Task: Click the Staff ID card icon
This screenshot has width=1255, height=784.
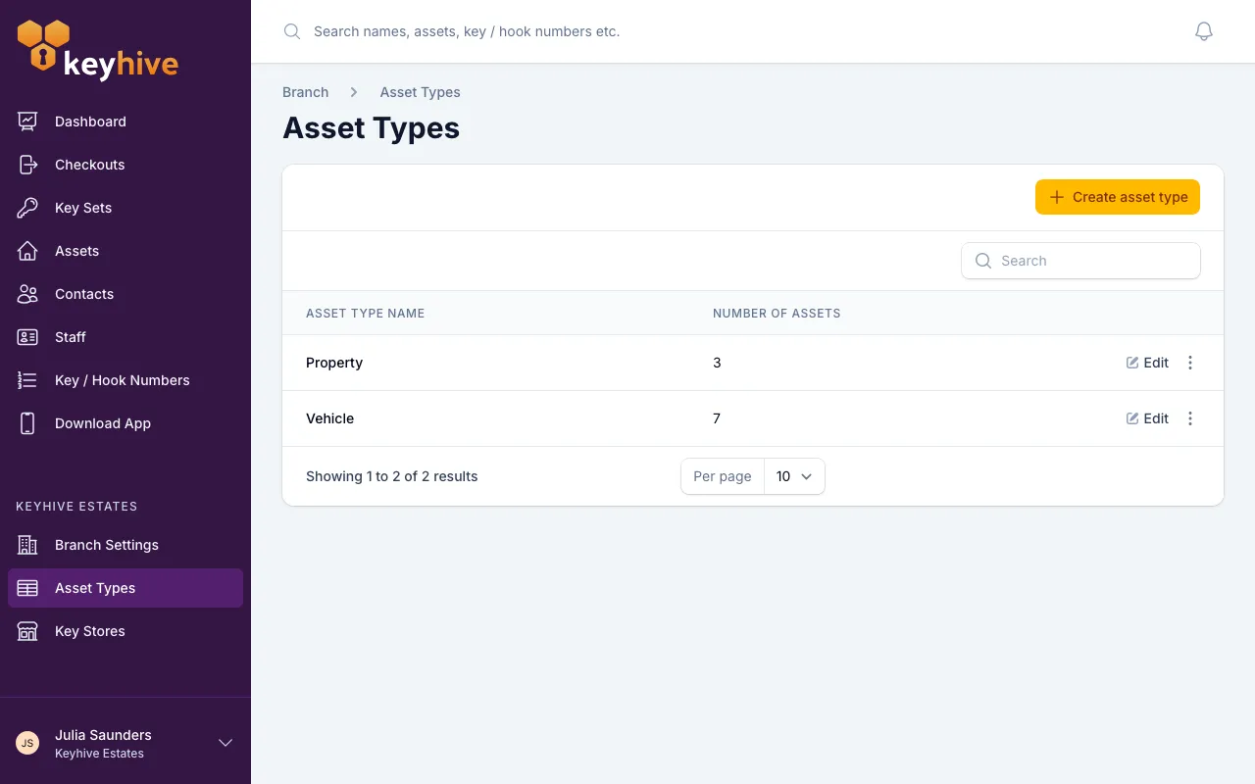Action: 27,337
